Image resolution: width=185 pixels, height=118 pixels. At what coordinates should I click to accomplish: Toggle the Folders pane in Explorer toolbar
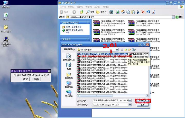coord(101,12)
